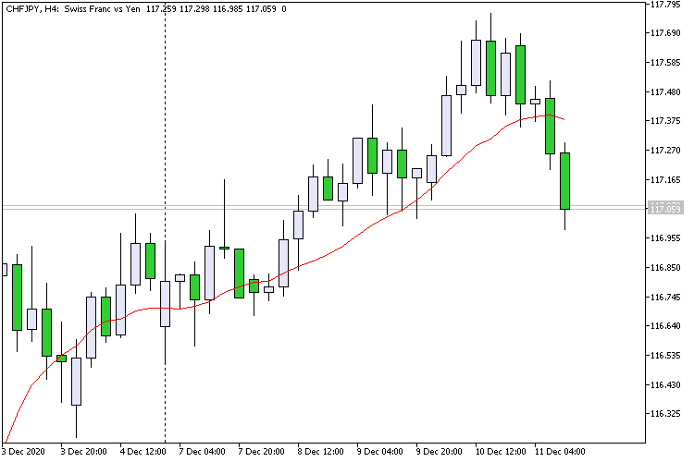The image size is (694, 462).
Task: Click the 117.690 price scale label
Action: point(665,33)
